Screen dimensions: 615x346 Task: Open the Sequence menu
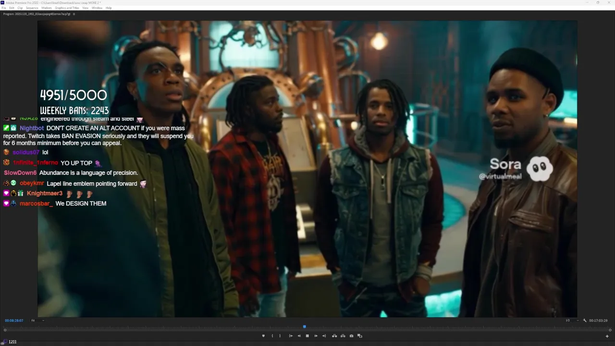tap(32, 8)
